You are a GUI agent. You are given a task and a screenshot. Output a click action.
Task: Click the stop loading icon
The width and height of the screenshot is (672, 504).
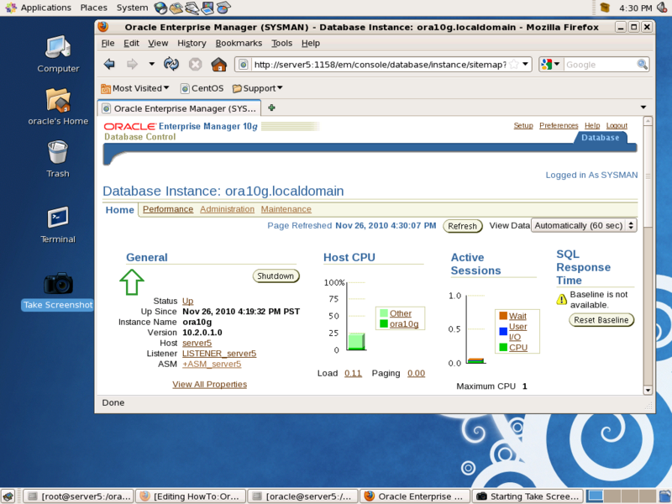[195, 65]
